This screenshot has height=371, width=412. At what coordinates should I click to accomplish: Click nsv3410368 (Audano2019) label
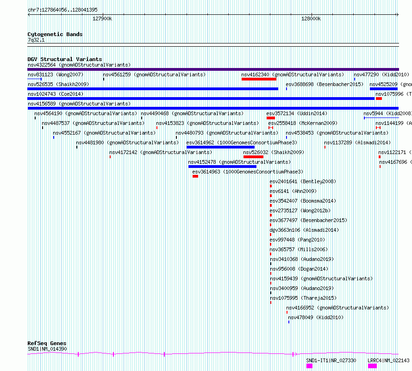point(302,259)
